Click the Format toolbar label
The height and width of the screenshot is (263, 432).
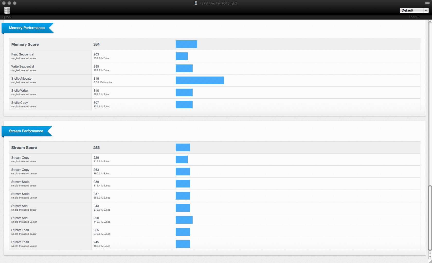click(x=414, y=17)
